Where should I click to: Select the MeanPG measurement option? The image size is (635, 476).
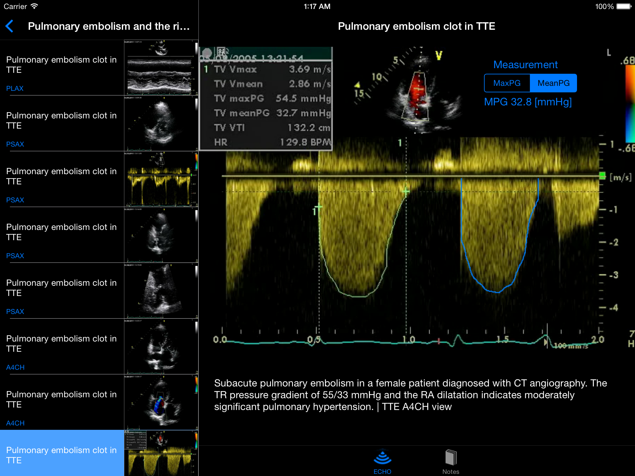pos(553,83)
